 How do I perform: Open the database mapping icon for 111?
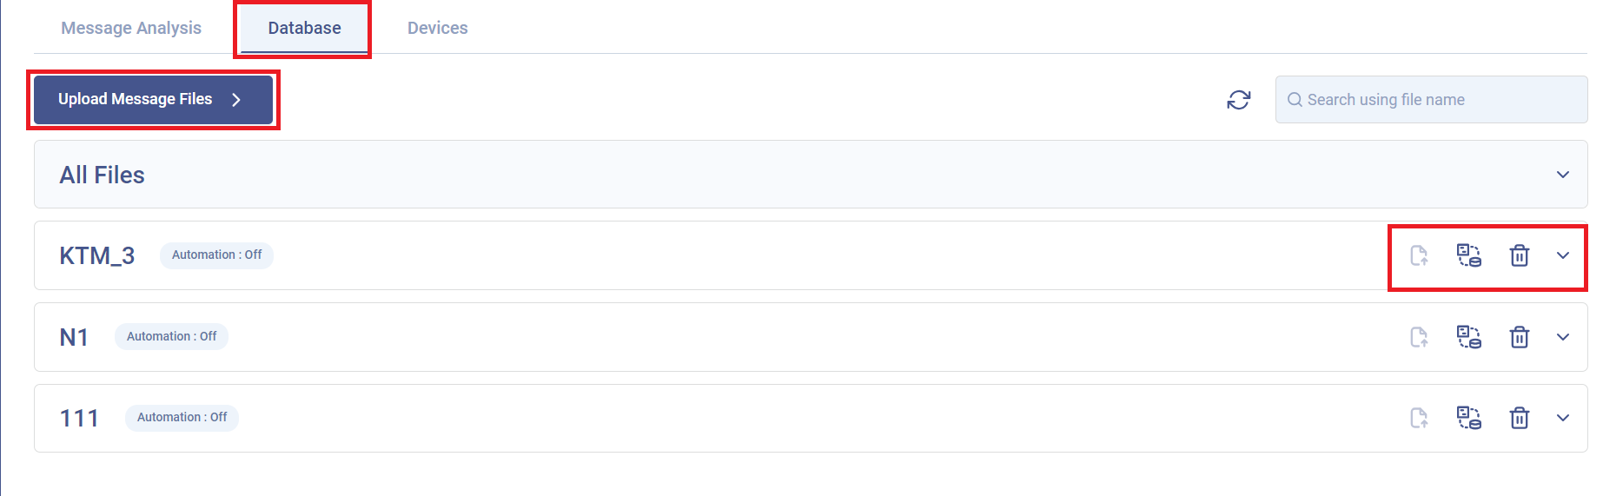1469,418
